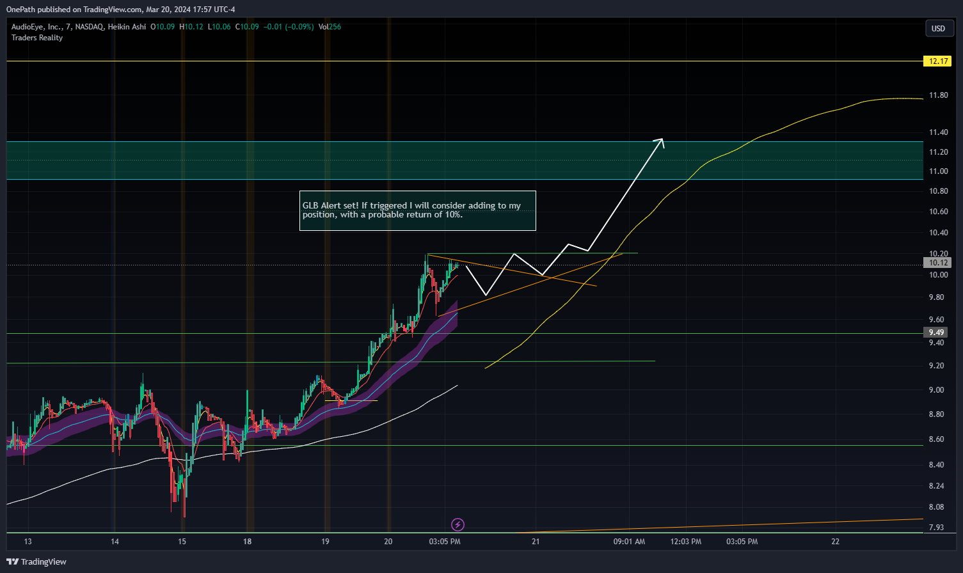Click the 12.17 yellow price label
Screen dimensions: 963x573
coord(938,61)
